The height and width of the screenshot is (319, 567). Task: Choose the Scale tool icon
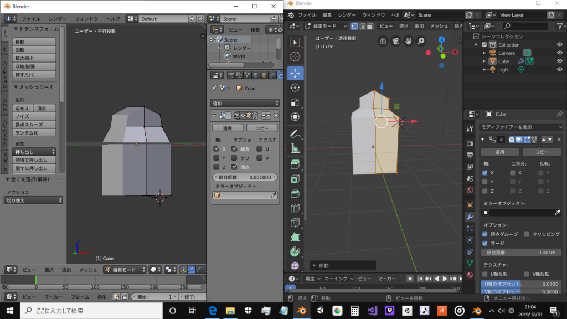[295, 102]
